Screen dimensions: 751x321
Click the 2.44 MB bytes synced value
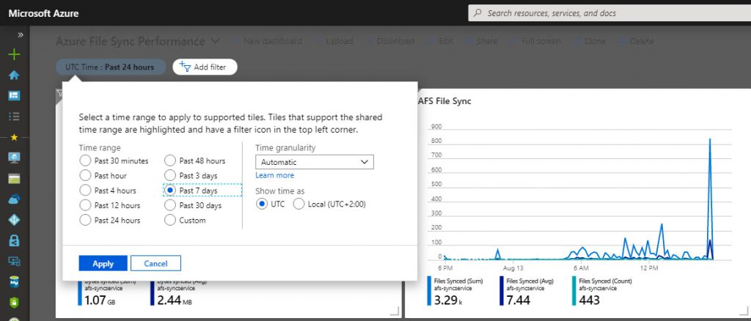(x=175, y=300)
